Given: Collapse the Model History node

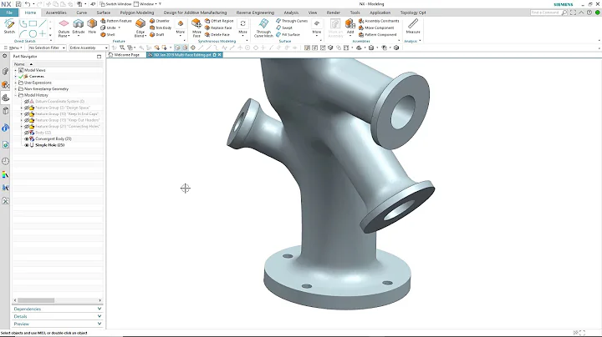Looking at the screenshot, I should (x=16, y=95).
